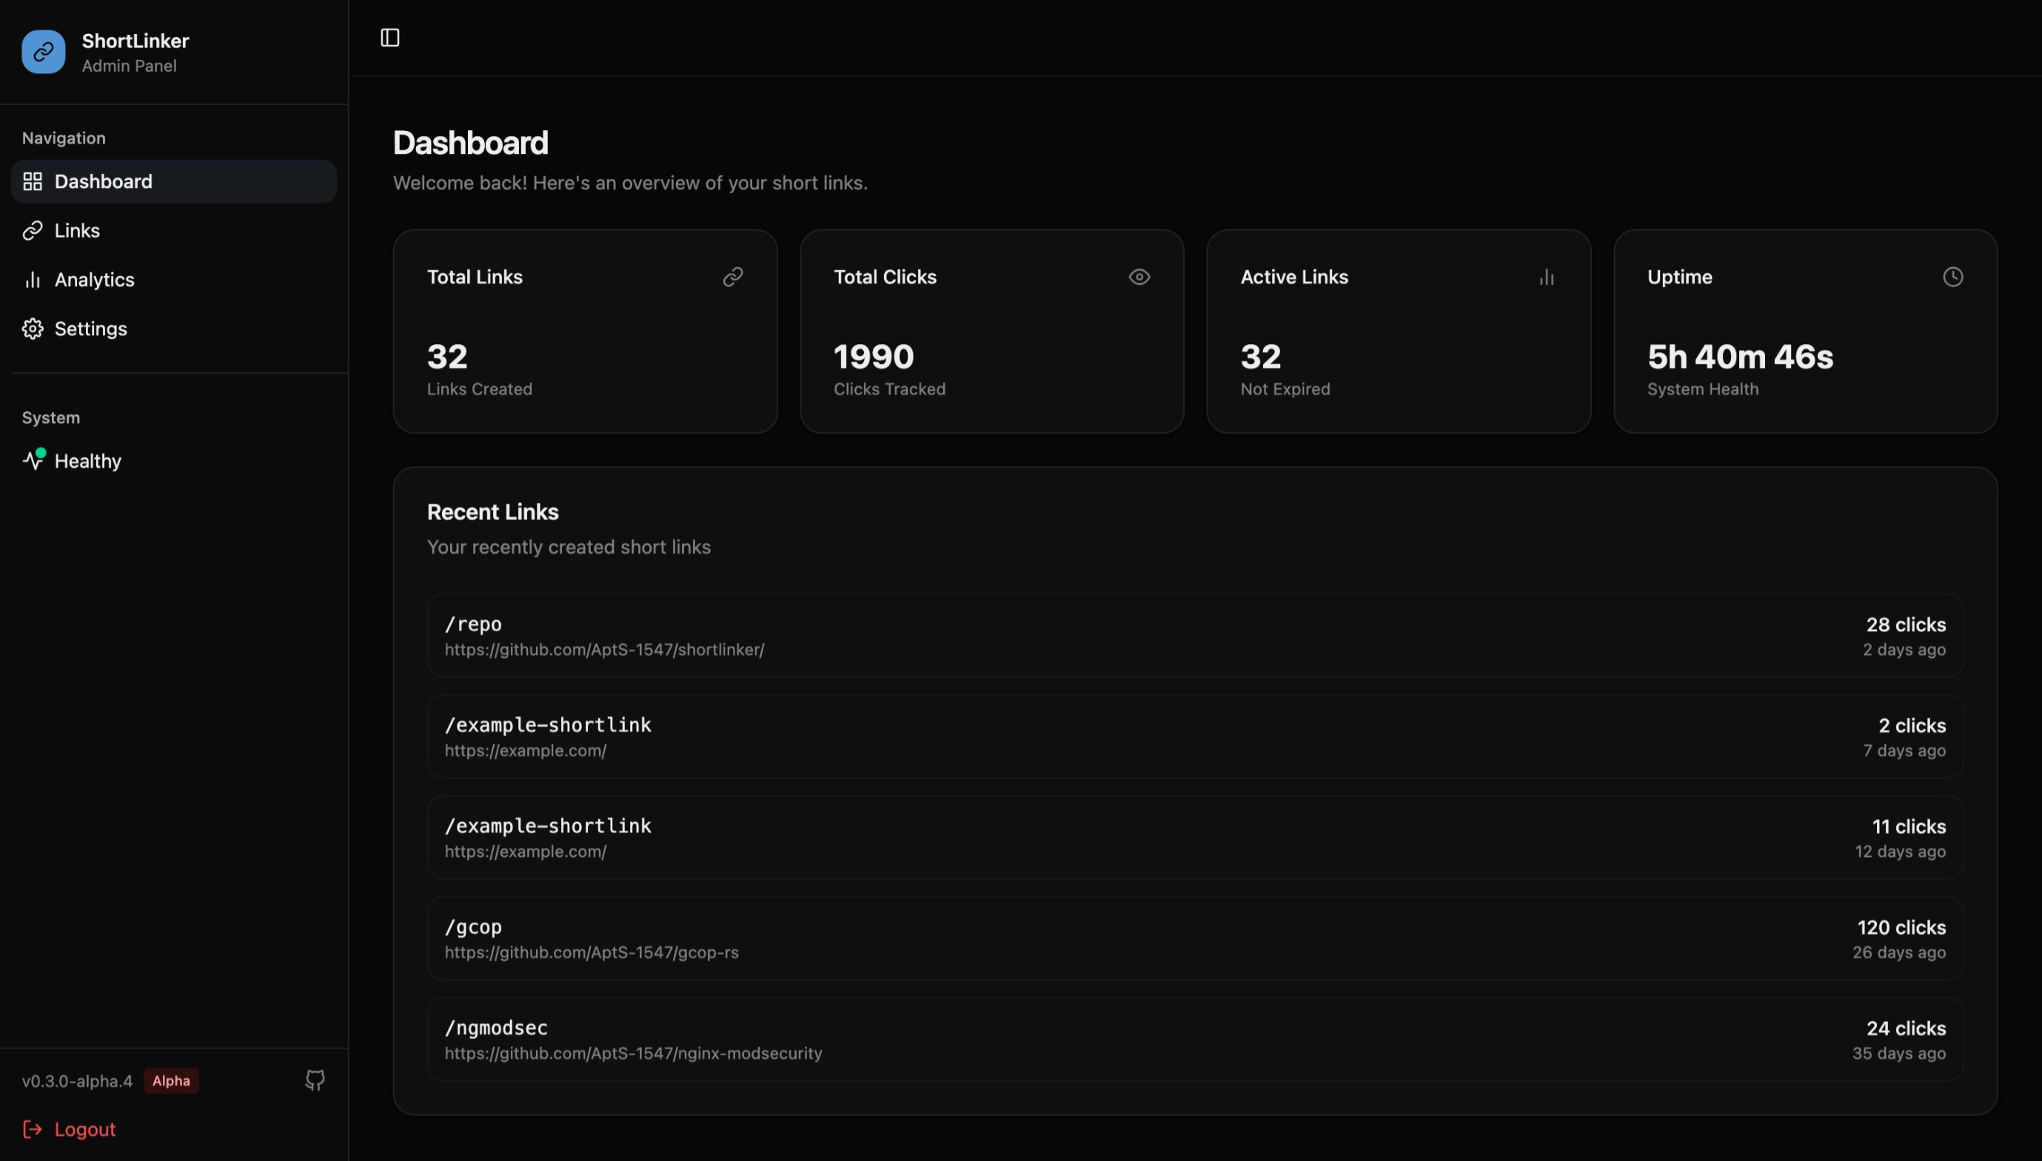Click the ShortLinker title text
This screenshot has height=1161, width=2042.
(135, 41)
